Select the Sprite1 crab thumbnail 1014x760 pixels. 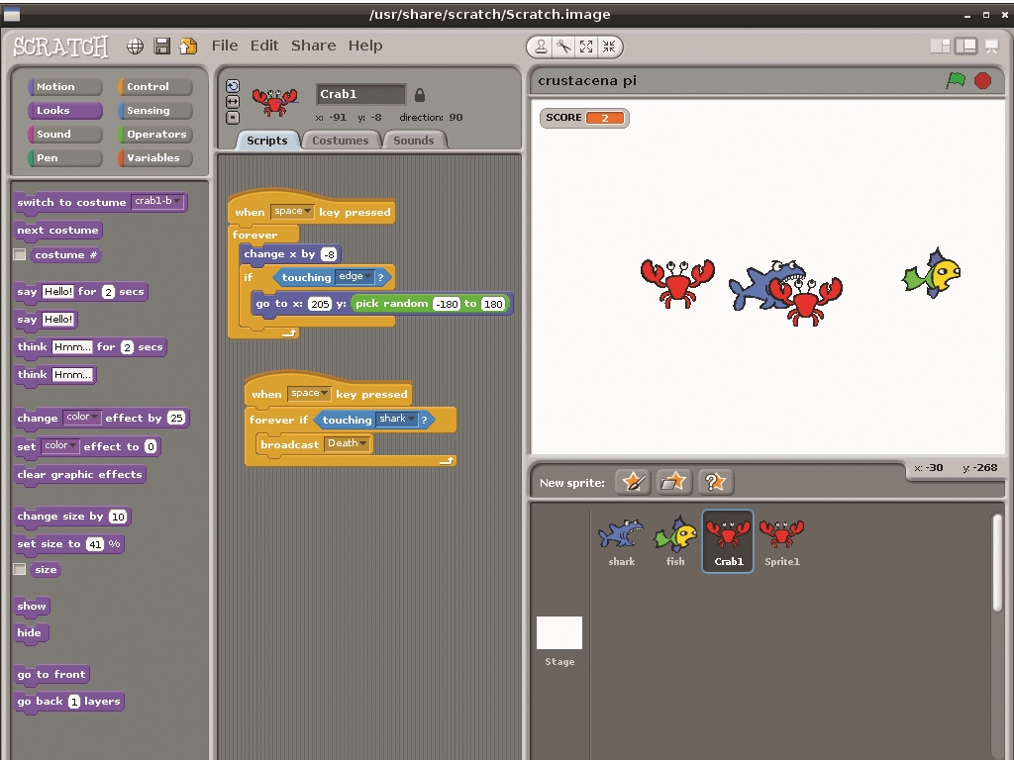782,541
